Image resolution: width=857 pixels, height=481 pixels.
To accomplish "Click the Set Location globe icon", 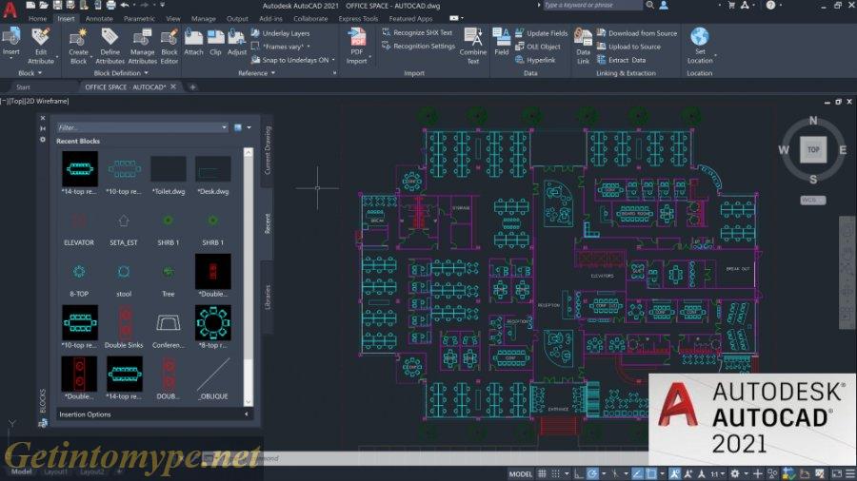I will pyautogui.click(x=700, y=37).
